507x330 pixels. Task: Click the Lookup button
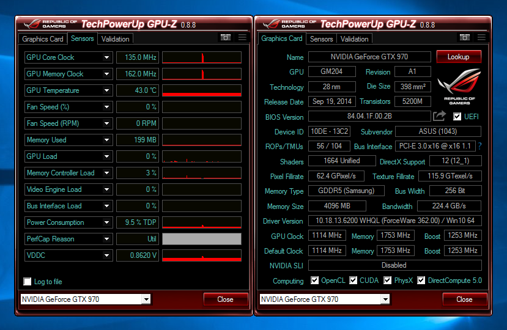point(459,57)
